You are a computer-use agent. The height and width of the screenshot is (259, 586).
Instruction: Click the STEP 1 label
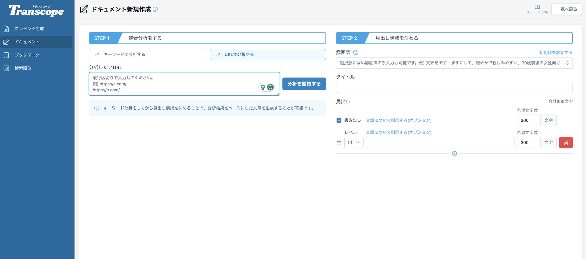(x=102, y=38)
